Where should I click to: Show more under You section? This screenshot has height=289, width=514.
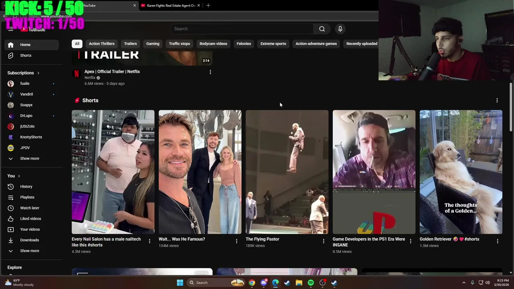[31, 251]
